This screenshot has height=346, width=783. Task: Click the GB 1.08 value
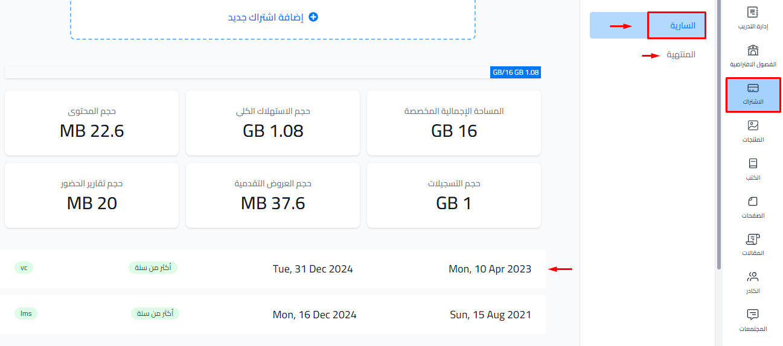tap(273, 131)
